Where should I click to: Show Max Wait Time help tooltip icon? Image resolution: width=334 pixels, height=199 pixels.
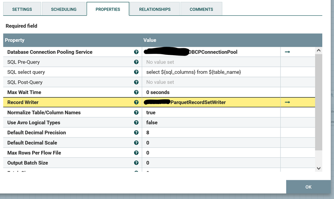point(136,92)
